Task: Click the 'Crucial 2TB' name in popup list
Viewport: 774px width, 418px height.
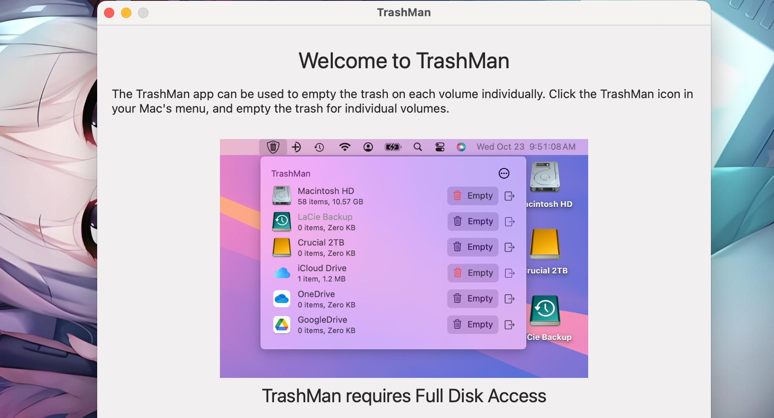Action: click(321, 243)
